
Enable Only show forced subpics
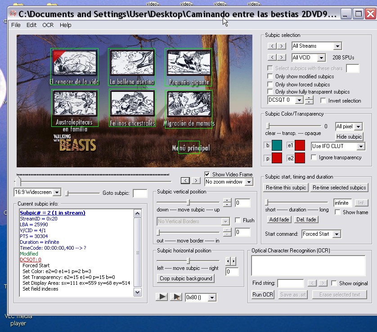[x=270, y=84]
